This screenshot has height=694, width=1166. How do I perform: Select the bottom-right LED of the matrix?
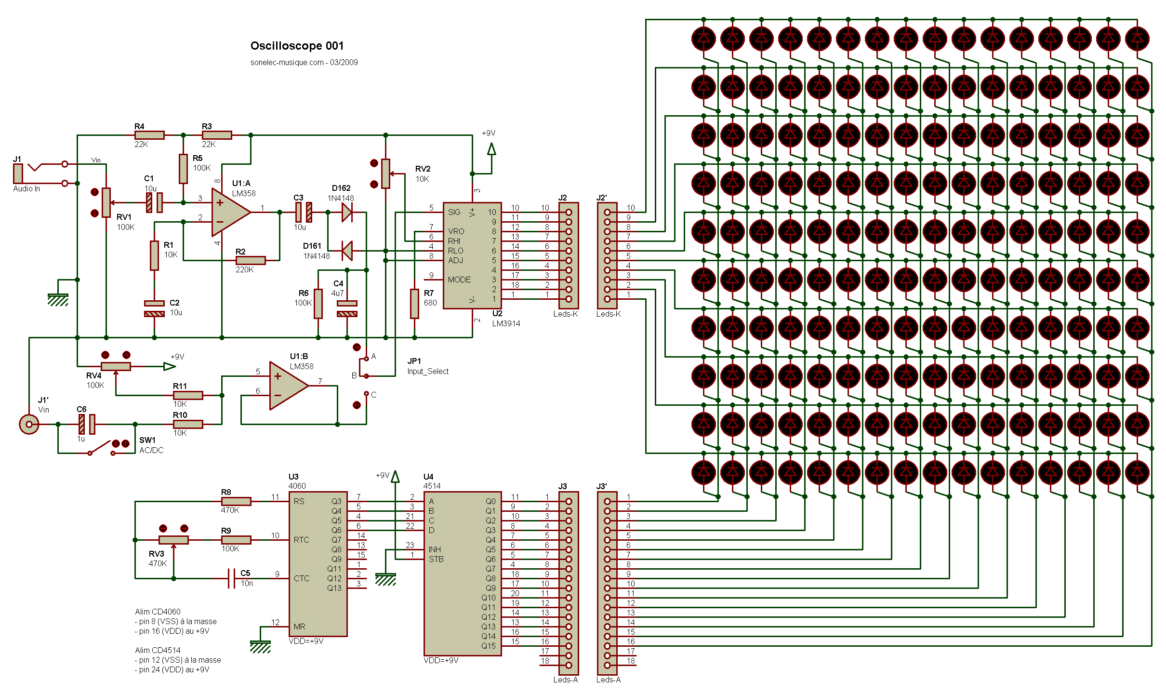click(x=1137, y=472)
